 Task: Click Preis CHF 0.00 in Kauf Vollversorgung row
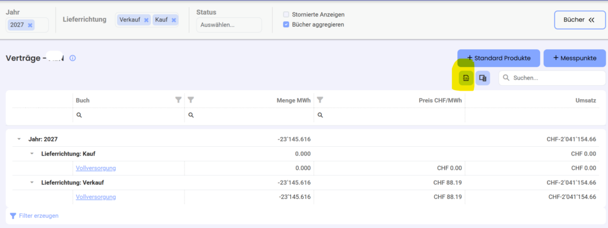click(x=449, y=168)
